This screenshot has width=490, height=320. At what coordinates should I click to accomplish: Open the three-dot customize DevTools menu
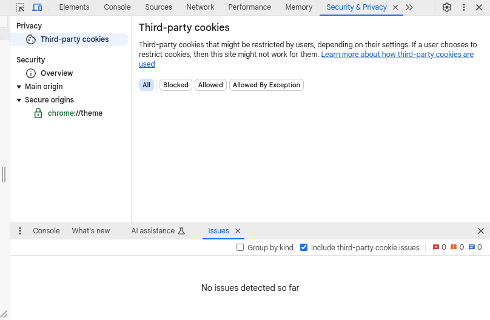[x=464, y=7]
